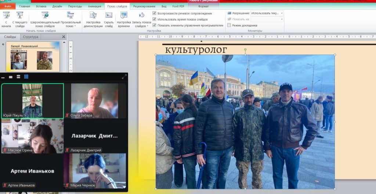Expand the Zoom video panel to fullscreen
Image resolution: width=376 pixels, height=194 pixels.
tap(124, 77)
